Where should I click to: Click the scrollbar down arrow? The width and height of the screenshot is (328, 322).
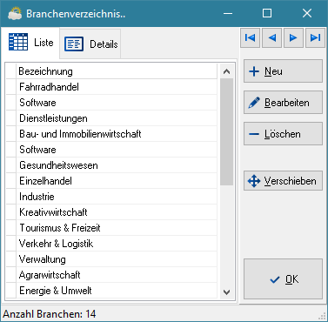(x=227, y=292)
